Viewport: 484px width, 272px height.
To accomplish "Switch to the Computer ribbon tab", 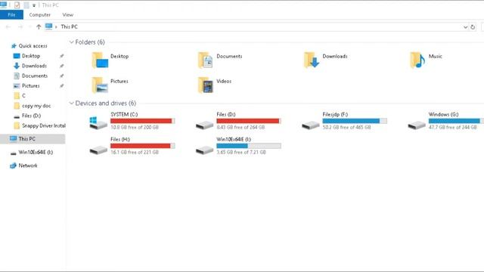I will pyautogui.click(x=40, y=15).
